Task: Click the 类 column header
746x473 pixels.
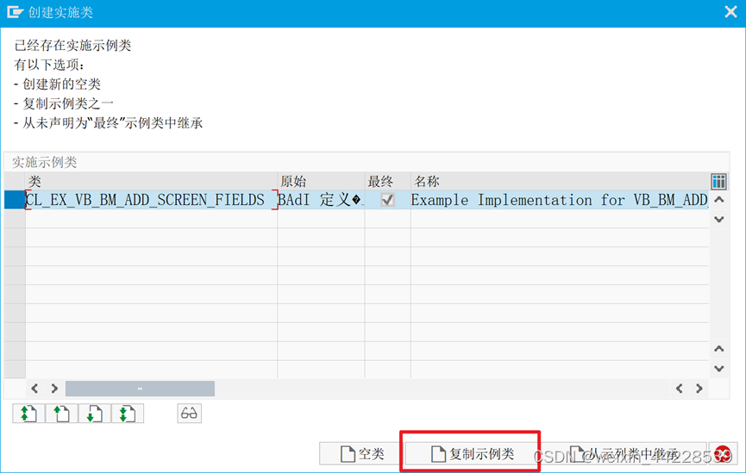Action: point(151,181)
